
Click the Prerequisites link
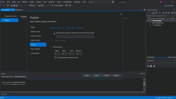coord(70,28)
